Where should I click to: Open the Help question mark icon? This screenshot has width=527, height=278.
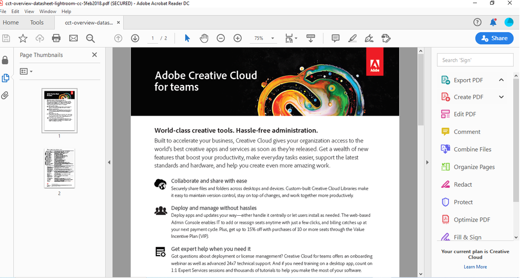[477, 22]
